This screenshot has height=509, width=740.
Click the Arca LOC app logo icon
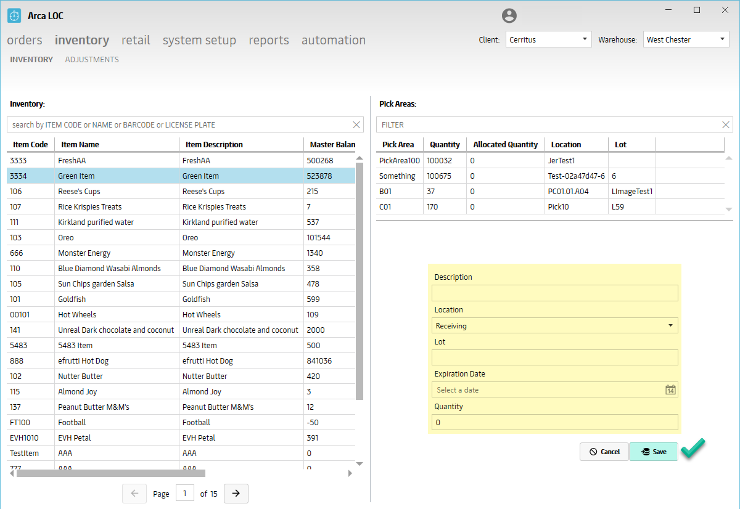[x=14, y=16]
